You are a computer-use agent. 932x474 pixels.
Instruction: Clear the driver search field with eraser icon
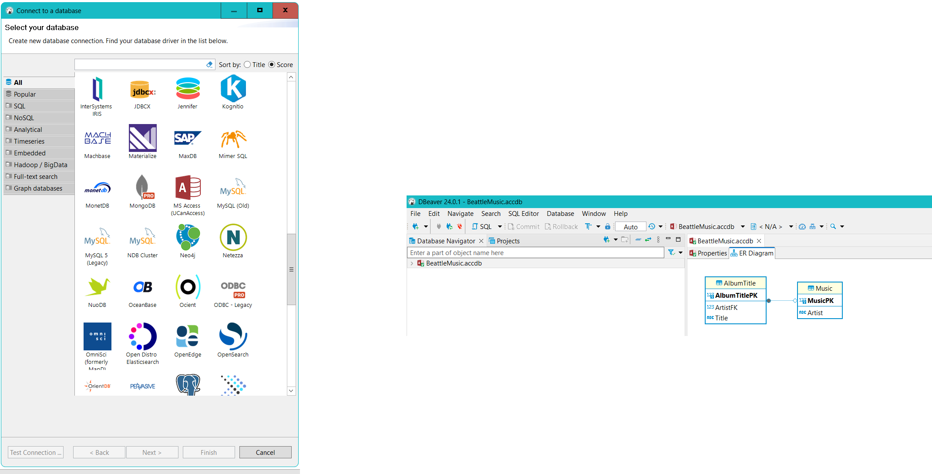coord(209,64)
